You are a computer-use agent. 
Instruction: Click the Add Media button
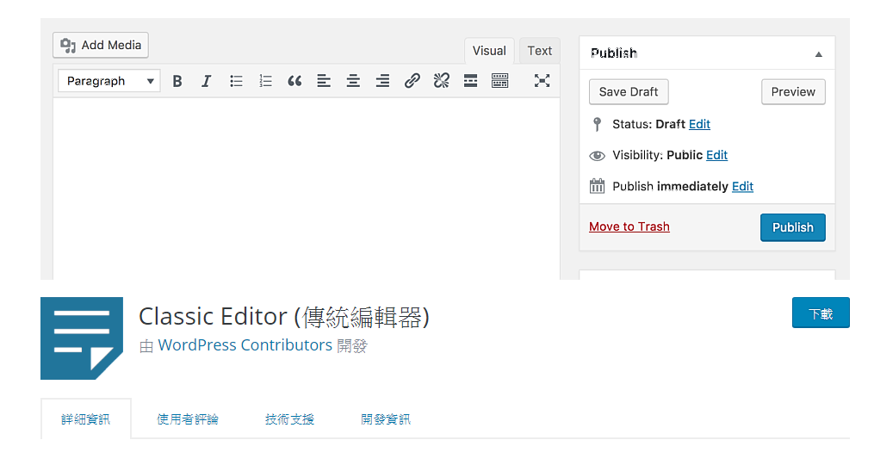tap(101, 45)
